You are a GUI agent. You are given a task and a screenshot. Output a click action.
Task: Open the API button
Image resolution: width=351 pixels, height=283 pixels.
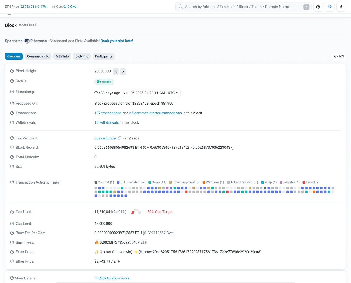(x=339, y=56)
